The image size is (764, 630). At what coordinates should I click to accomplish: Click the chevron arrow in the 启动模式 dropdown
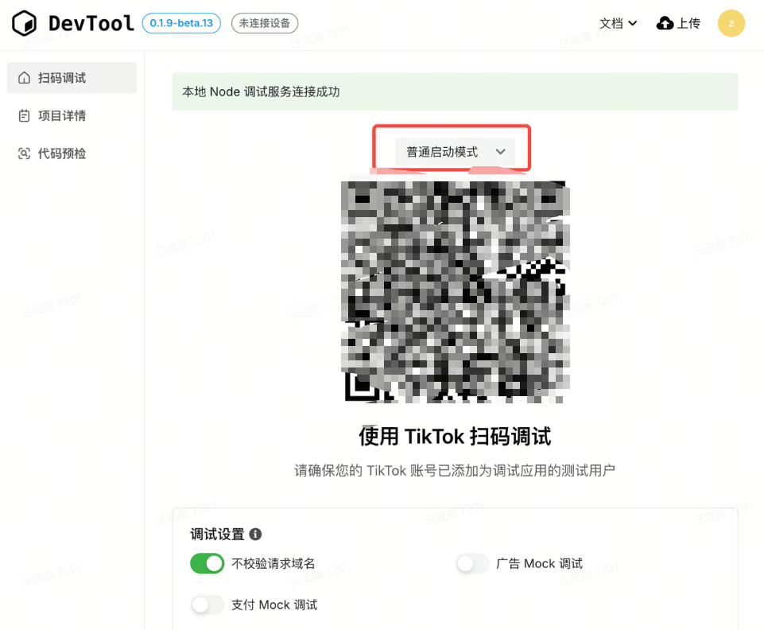[501, 152]
